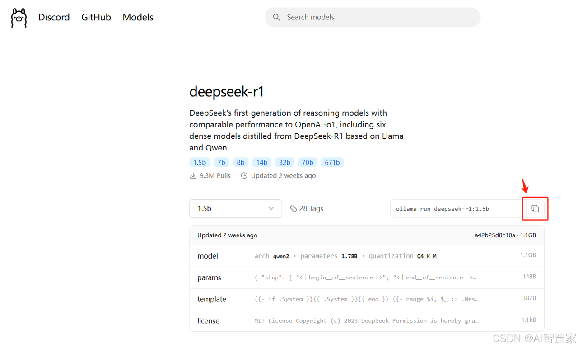This screenshot has height=348, width=578.
Task: Select the 70b size tag
Action: [x=308, y=162]
